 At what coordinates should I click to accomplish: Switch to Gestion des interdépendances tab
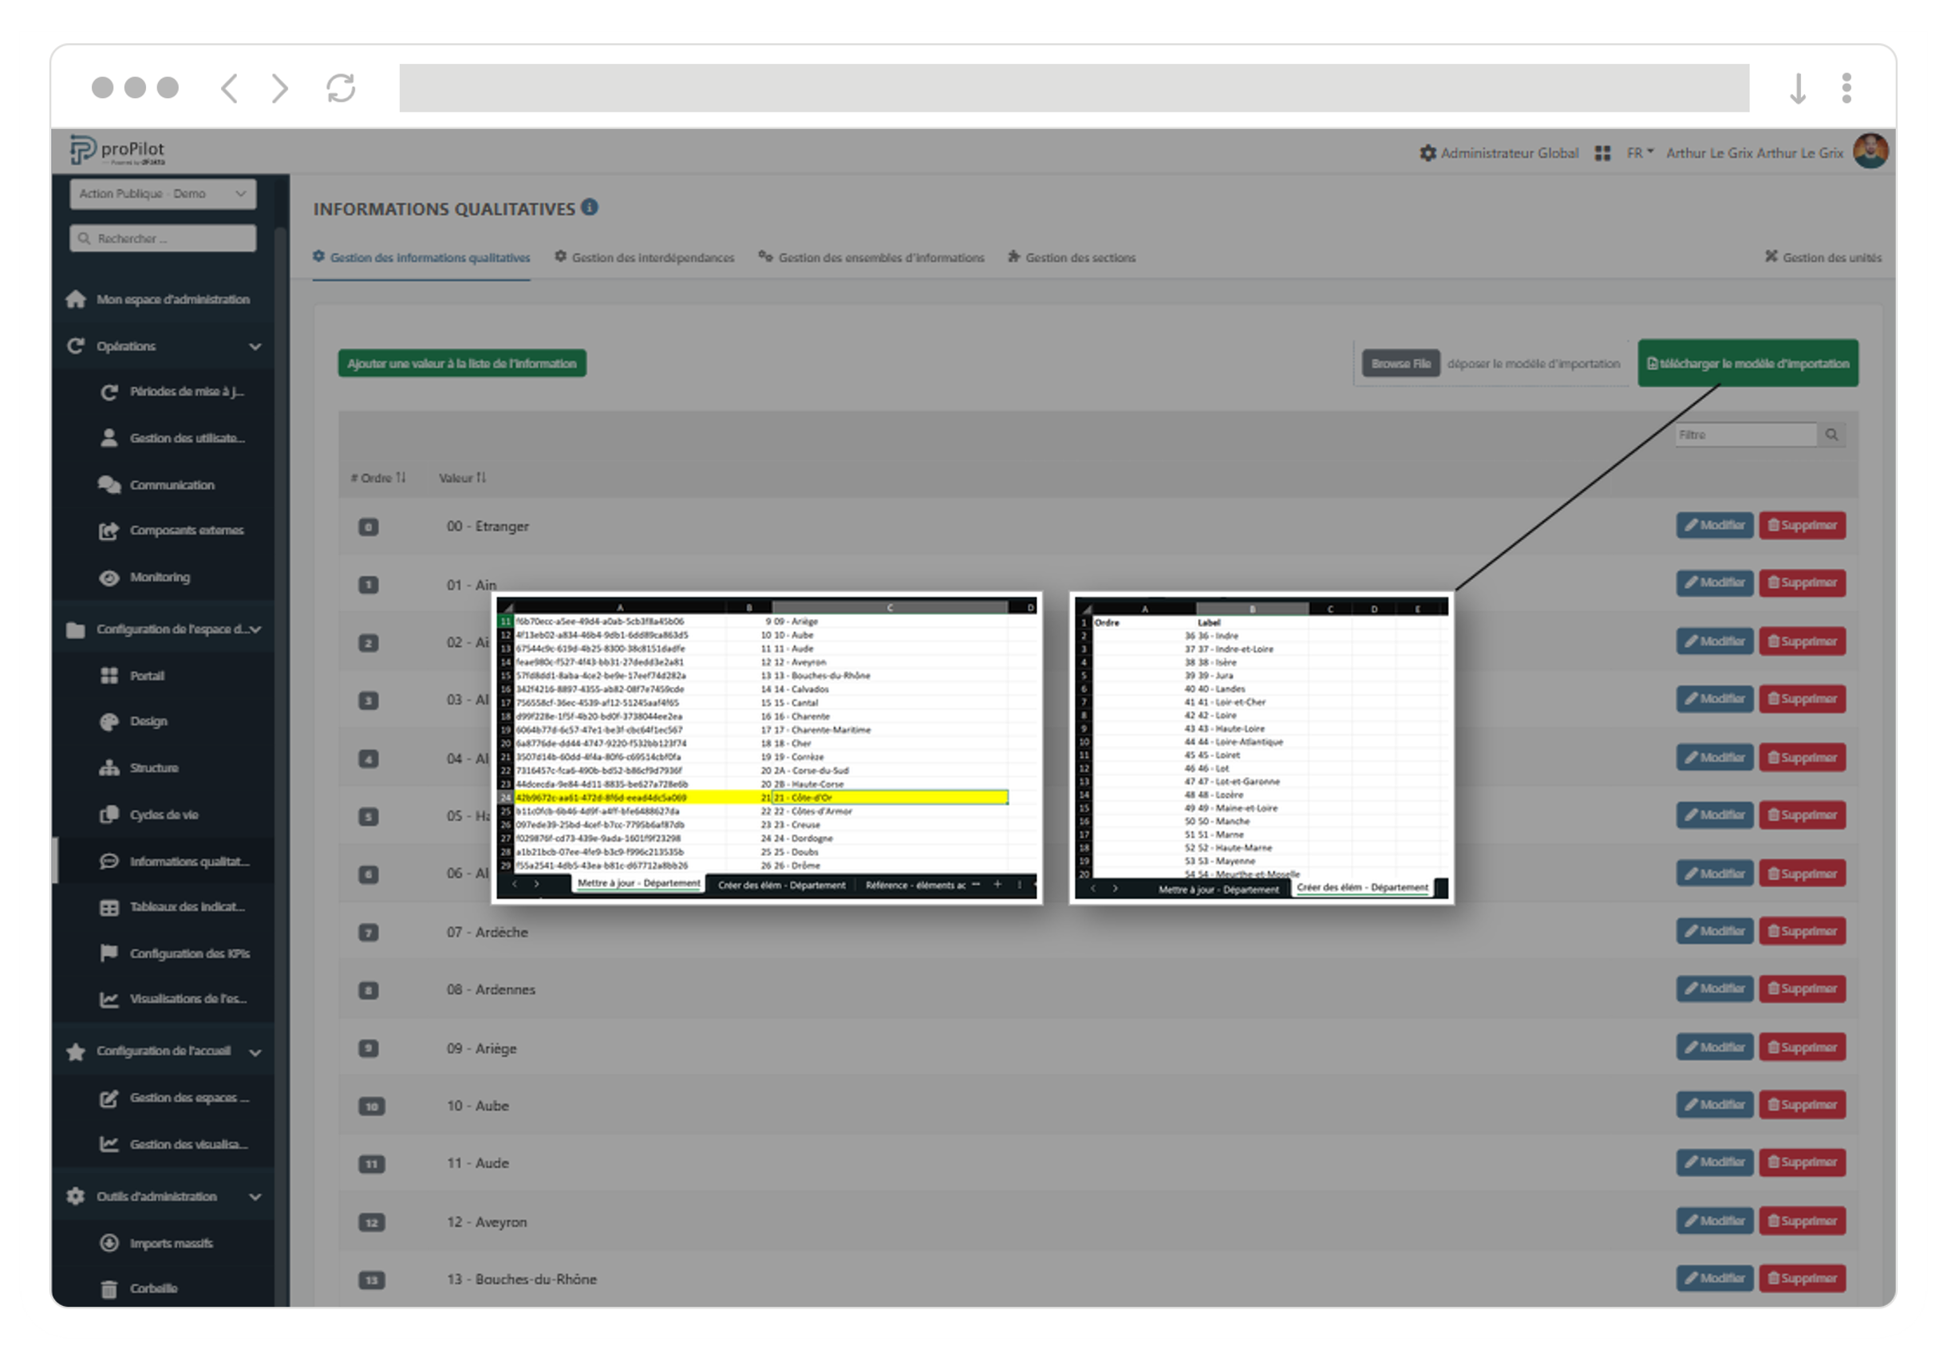(645, 257)
